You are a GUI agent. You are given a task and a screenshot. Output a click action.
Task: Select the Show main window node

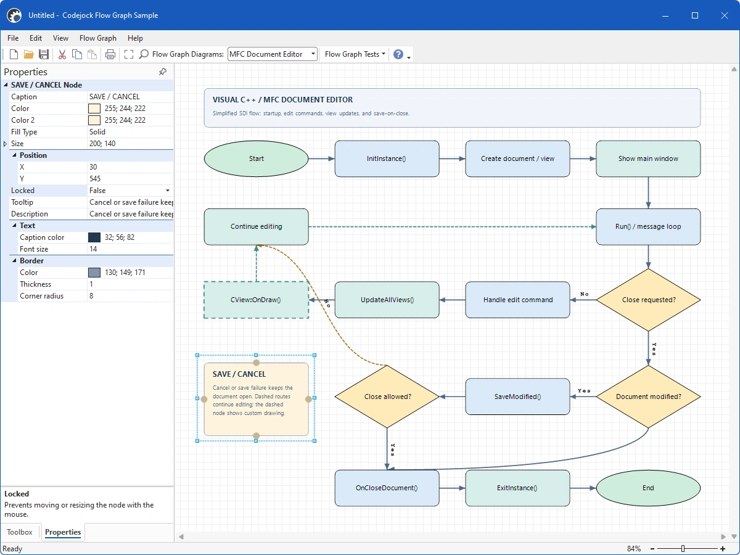[x=648, y=158]
